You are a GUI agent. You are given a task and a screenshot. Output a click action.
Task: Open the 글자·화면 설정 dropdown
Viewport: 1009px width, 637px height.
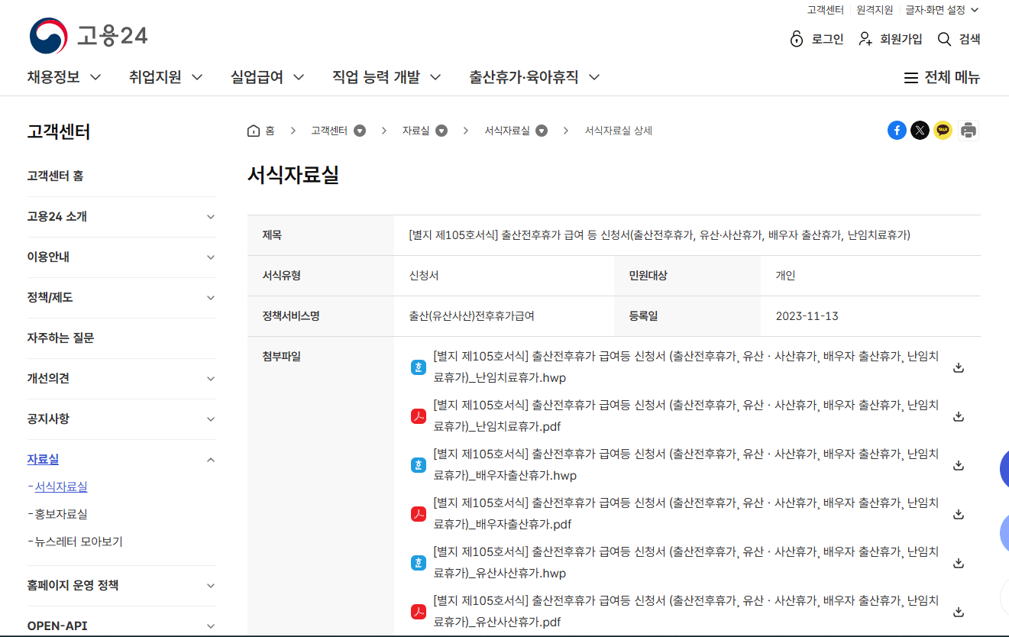[x=936, y=9]
